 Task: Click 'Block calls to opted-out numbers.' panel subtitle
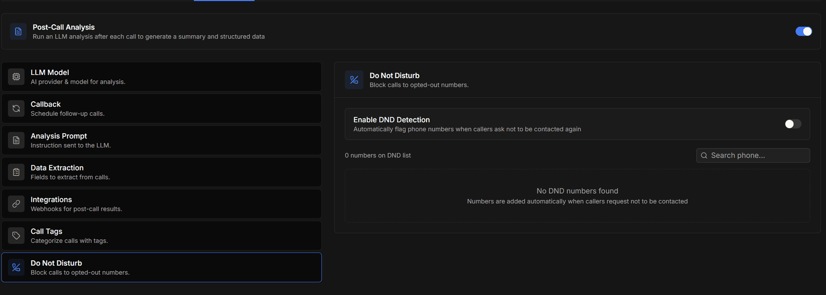tap(419, 85)
